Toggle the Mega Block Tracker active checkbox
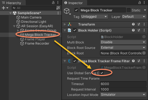 (76, 10)
